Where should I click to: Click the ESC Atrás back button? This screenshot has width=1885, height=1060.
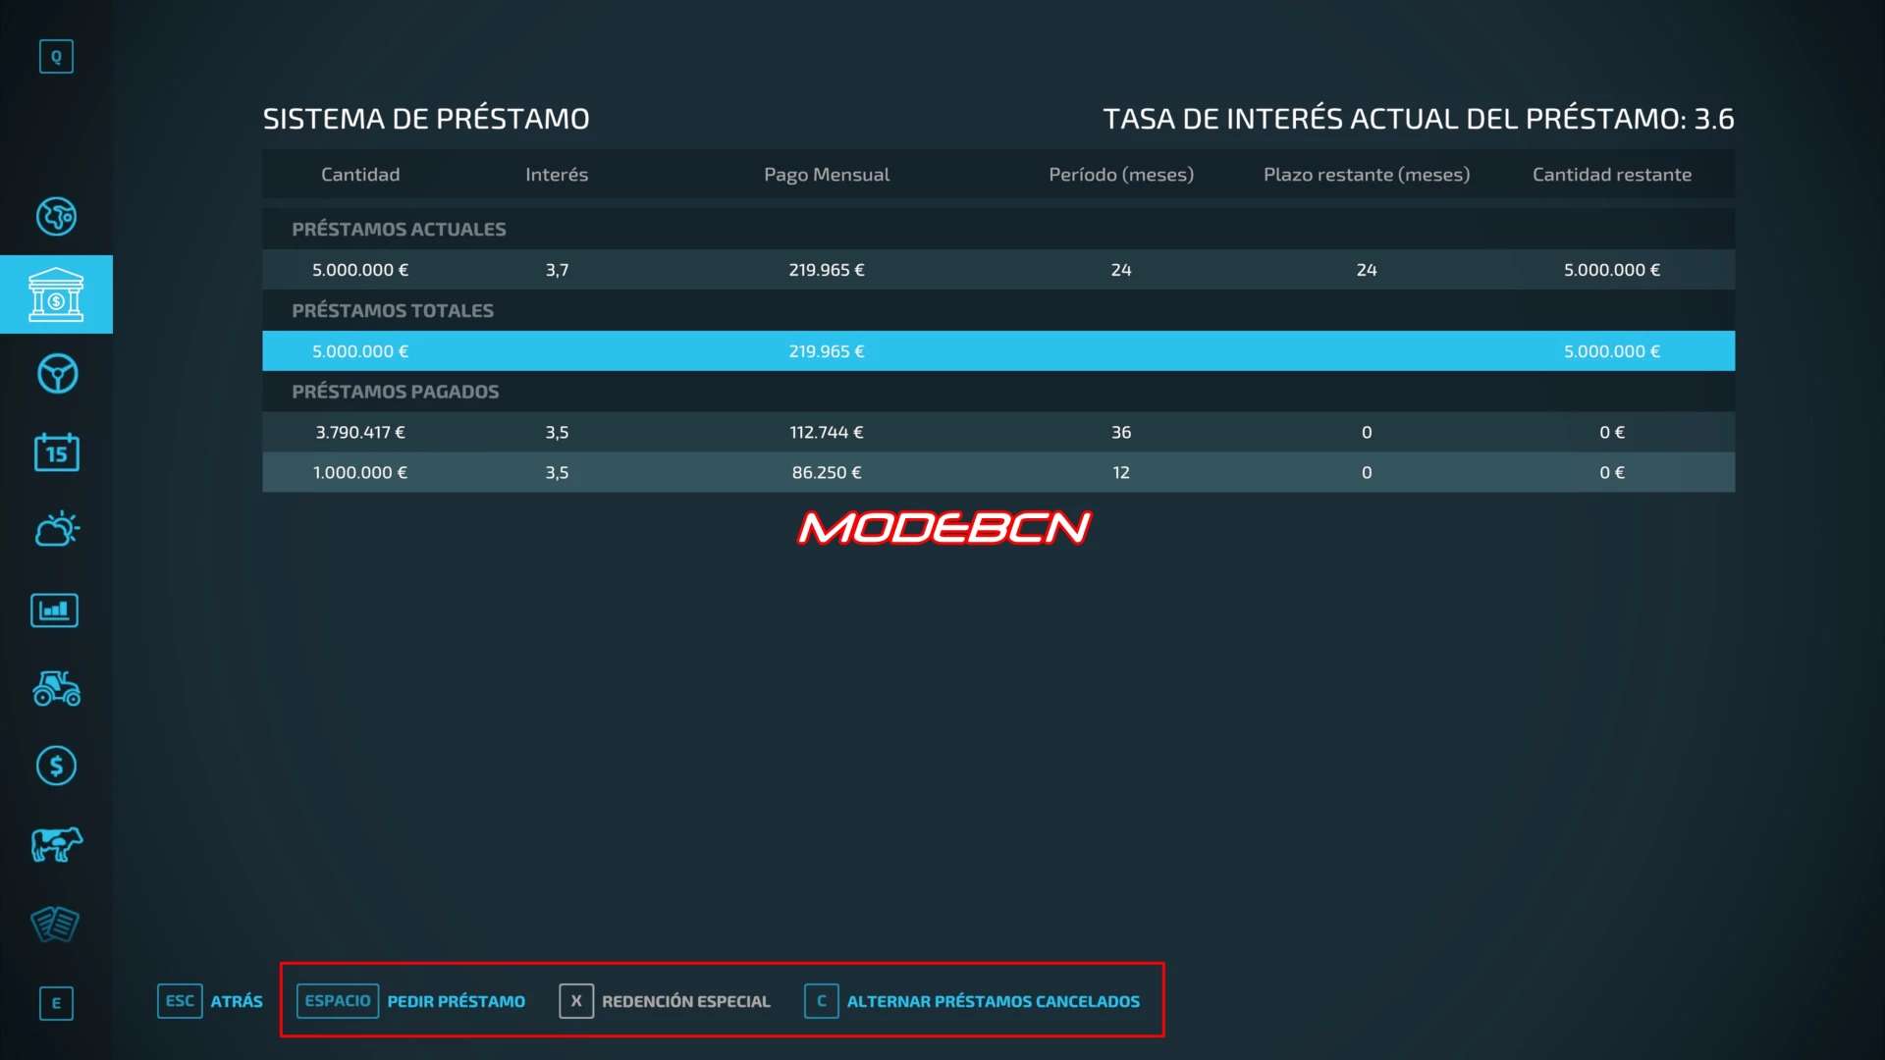210,1001
